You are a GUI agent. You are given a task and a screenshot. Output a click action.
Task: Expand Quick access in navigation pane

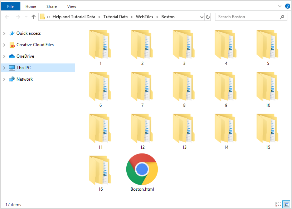pos(4,33)
